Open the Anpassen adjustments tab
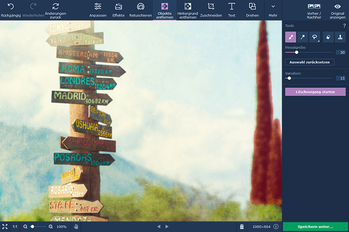 tap(98, 10)
